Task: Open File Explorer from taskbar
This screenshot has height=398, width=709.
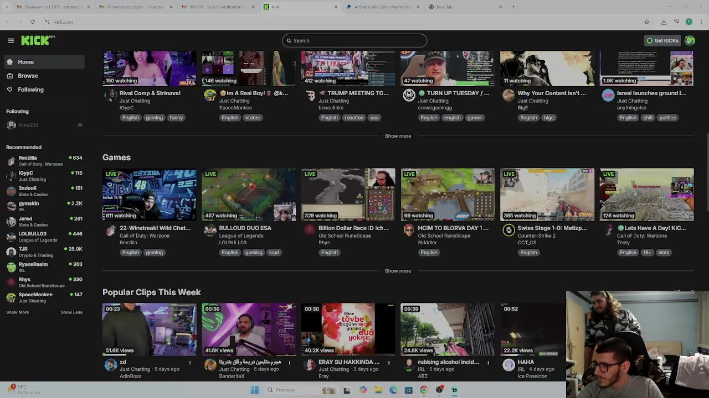Action: click(x=378, y=390)
